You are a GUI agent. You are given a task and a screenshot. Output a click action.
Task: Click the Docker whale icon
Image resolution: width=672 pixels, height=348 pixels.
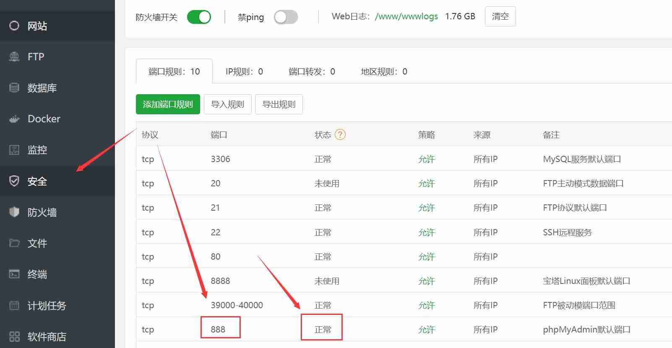[14, 119]
